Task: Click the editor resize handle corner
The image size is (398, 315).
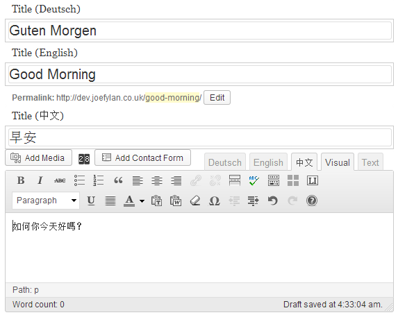Action: [388, 307]
